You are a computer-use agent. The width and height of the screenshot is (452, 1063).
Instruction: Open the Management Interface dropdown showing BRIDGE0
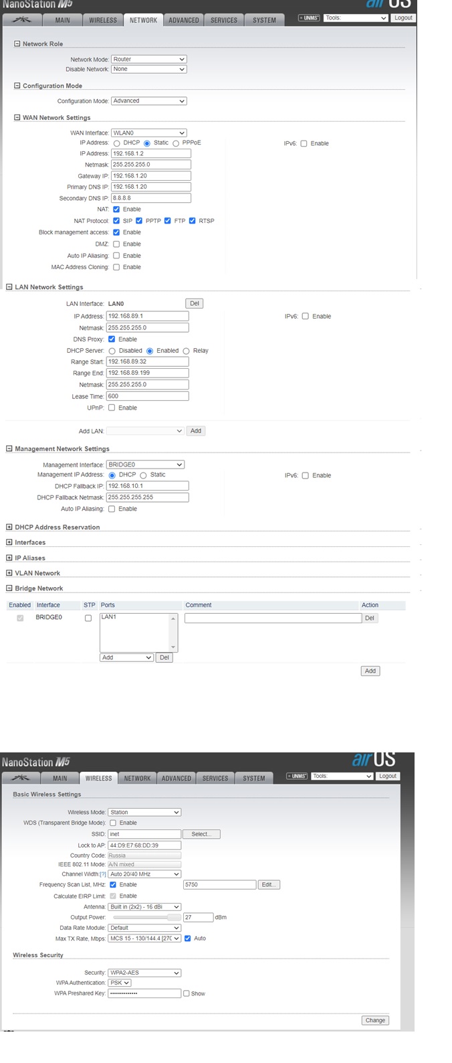tap(145, 465)
